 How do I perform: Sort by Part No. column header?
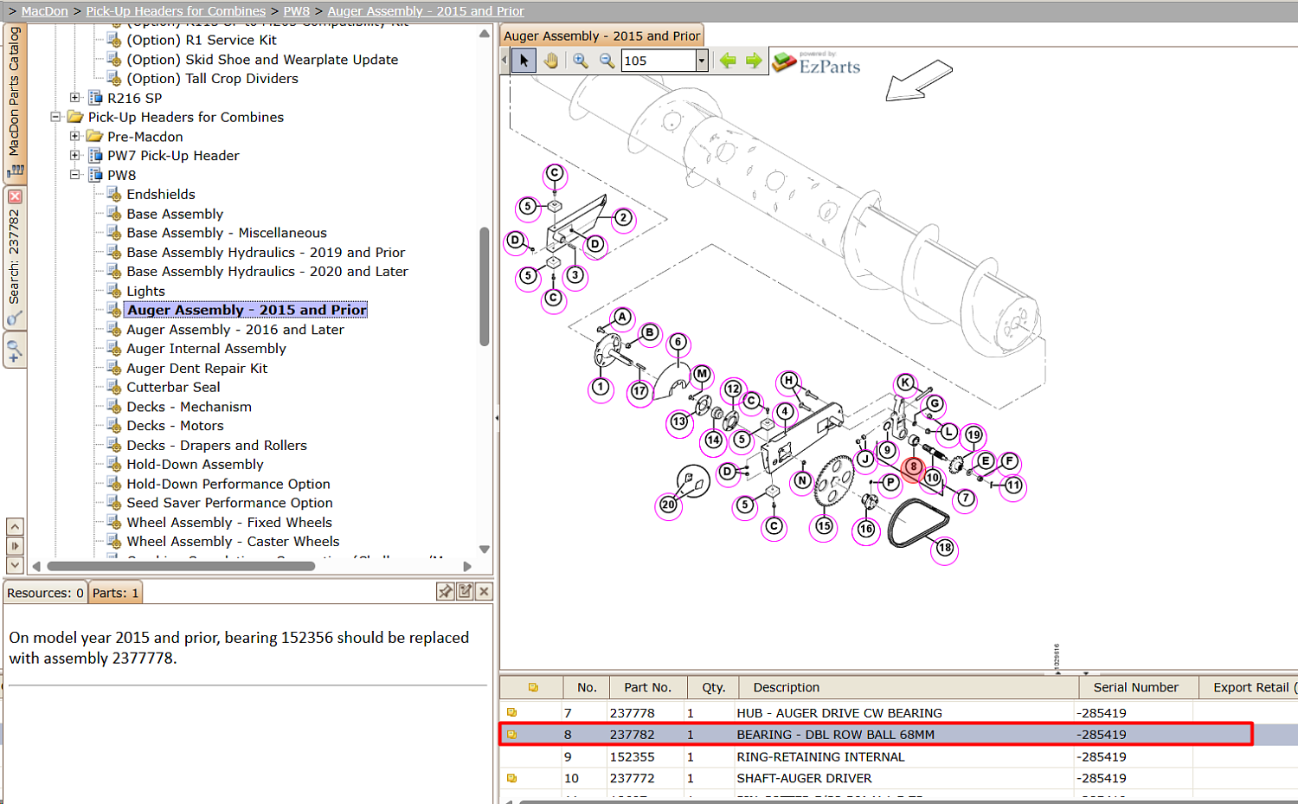[647, 687]
